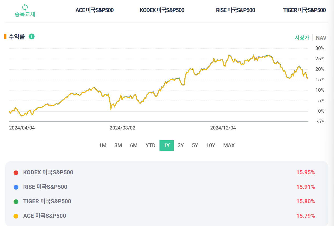The height and width of the screenshot is (226, 334).
Task: Click KODEX 미국S&P500 legend label
Action: tap(48, 172)
